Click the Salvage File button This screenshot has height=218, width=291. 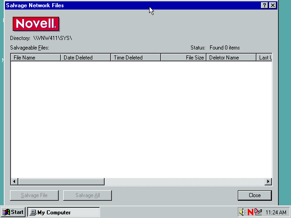click(35, 195)
